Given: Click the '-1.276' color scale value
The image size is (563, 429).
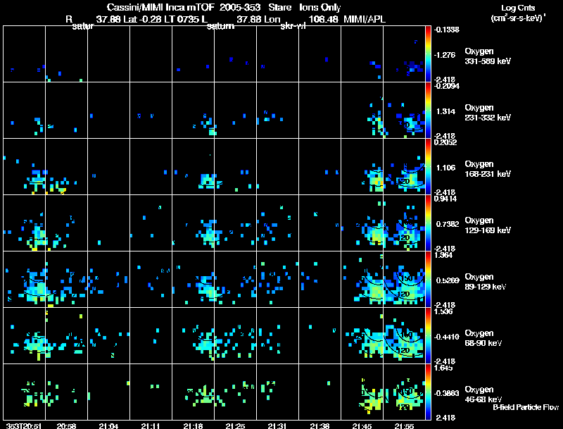Looking at the screenshot, I should pos(445,55).
